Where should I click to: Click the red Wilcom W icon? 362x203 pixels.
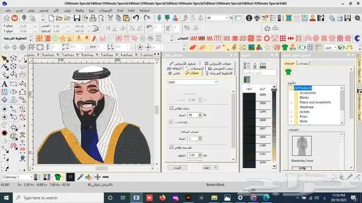14,18
